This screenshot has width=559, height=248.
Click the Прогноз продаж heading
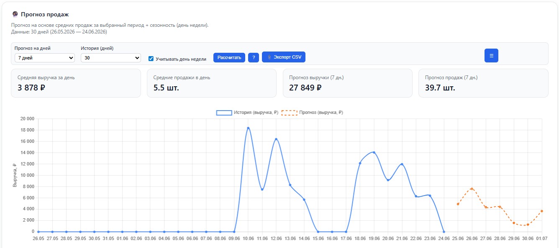[x=45, y=14]
